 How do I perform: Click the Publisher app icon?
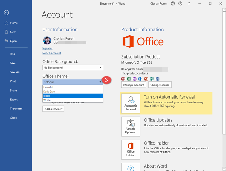[152, 79]
